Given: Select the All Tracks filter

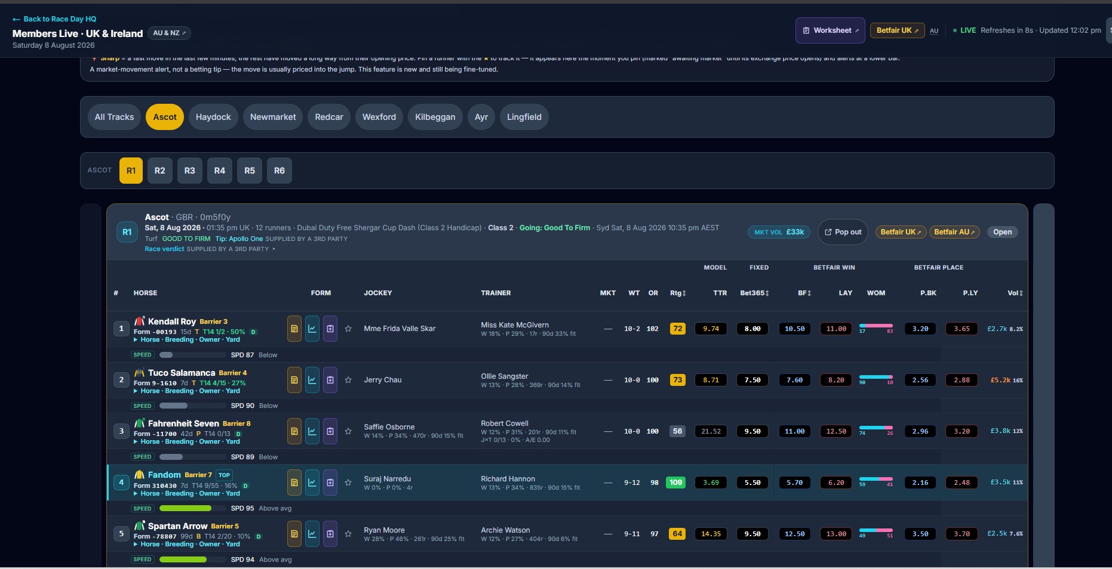Looking at the screenshot, I should tap(114, 117).
